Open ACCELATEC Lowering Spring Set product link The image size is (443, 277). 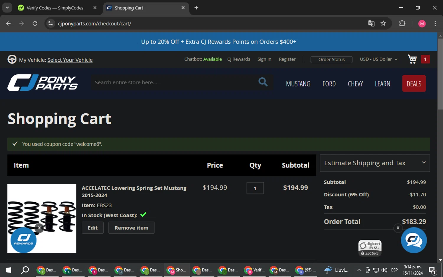[134, 191]
